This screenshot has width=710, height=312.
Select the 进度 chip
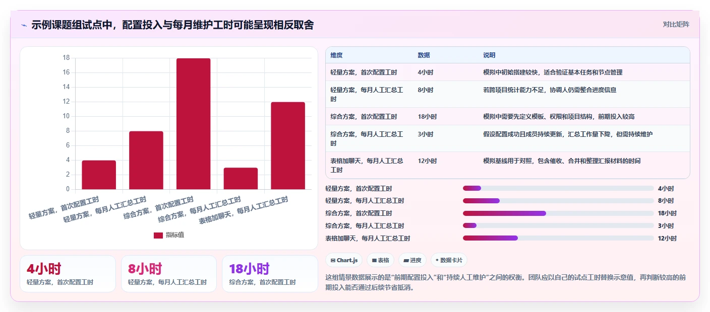click(x=412, y=260)
